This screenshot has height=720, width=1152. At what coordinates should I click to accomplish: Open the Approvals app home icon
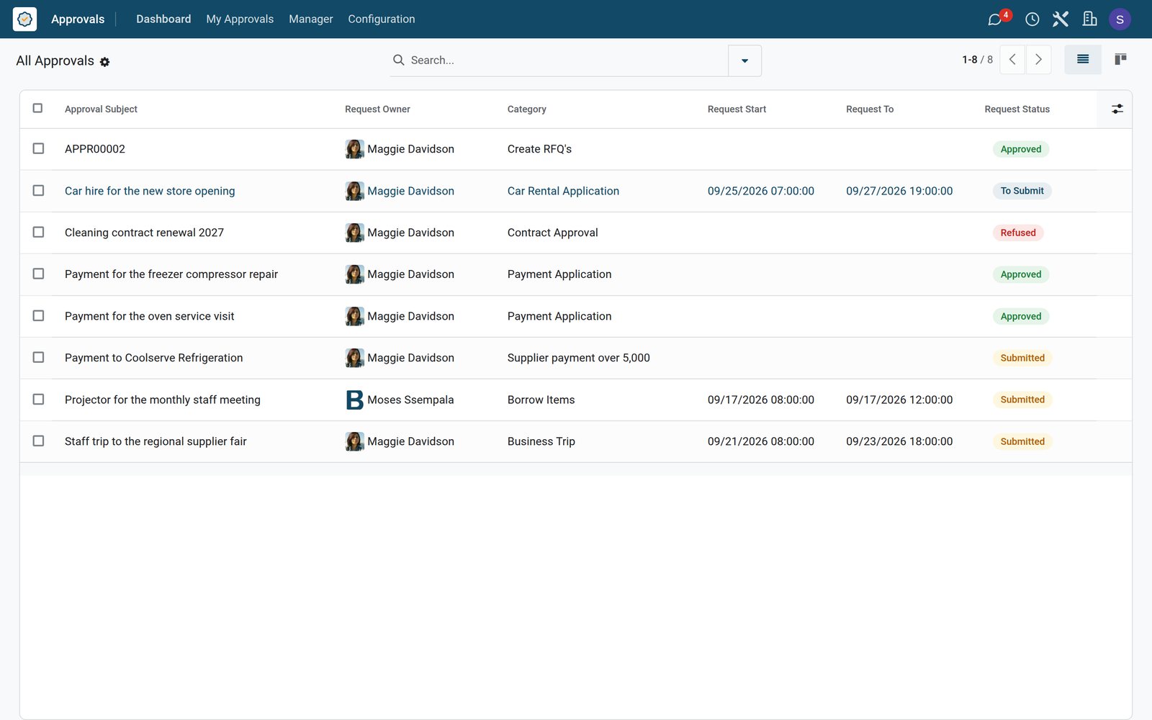[x=24, y=19]
